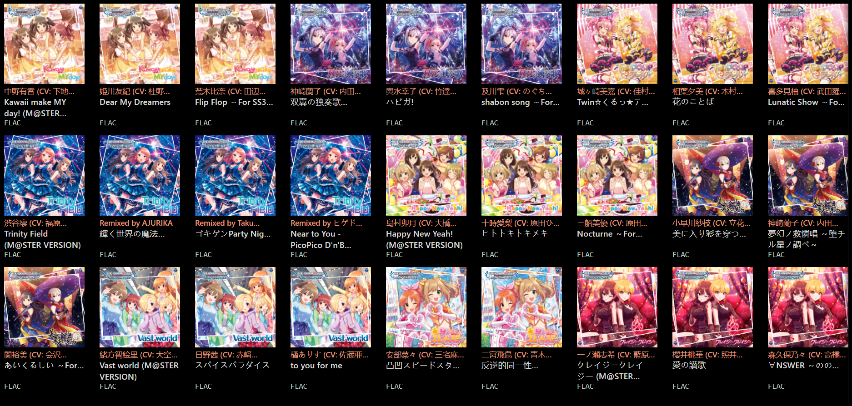Image resolution: width=852 pixels, height=406 pixels.
Task: Click the Remixed by AJURIKA artist link
Action: point(136,223)
